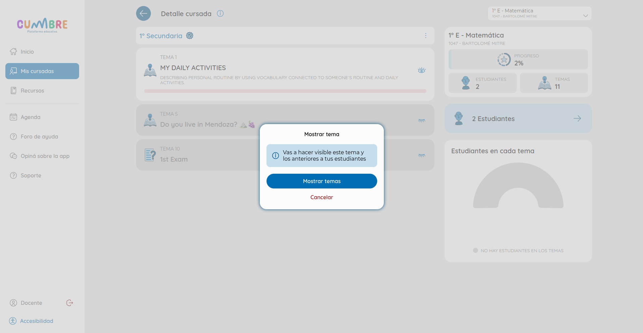The height and width of the screenshot is (333, 643).
Task: Click the Opiná chat bubble icon
Action: tap(13, 156)
